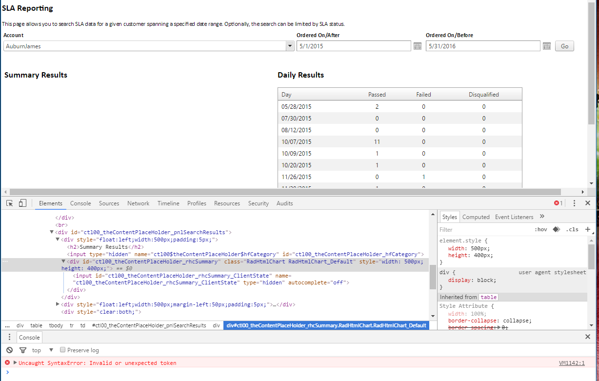Expand the Uncaught SyntaxError message

tap(15, 363)
